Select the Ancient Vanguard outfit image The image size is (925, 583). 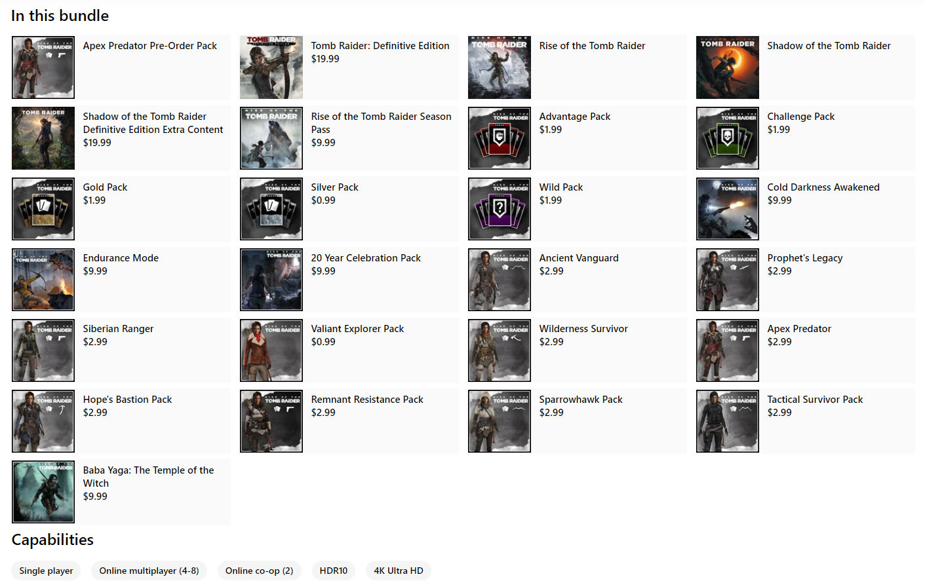[500, 280]
